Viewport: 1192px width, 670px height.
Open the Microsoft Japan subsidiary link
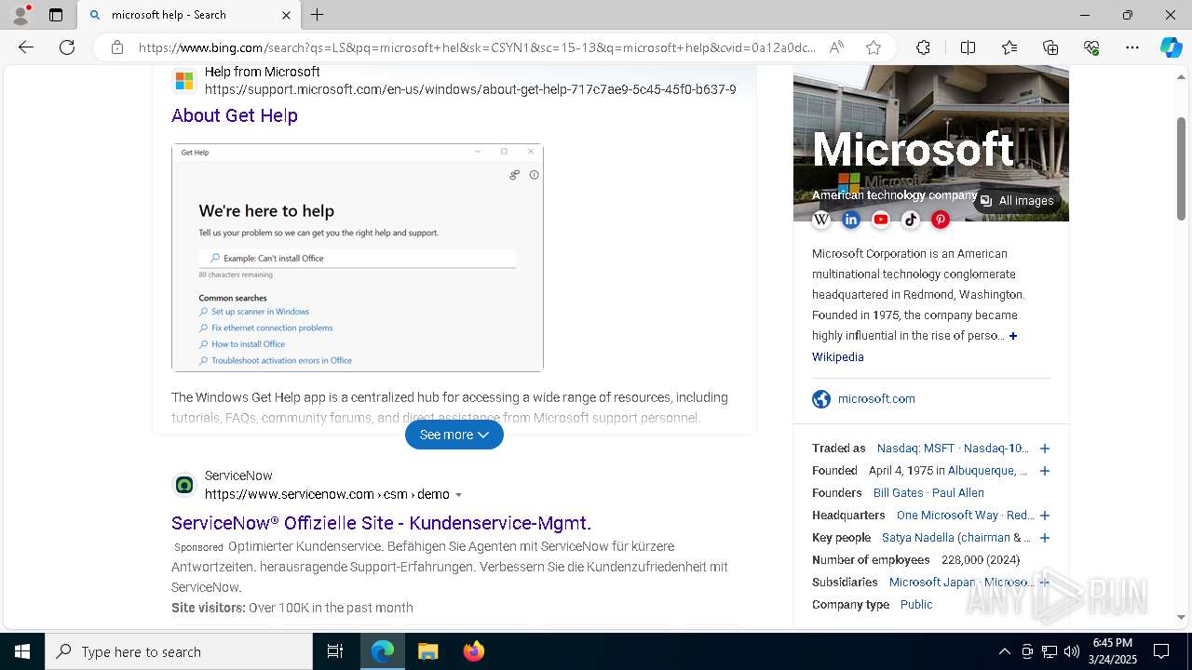932,583
